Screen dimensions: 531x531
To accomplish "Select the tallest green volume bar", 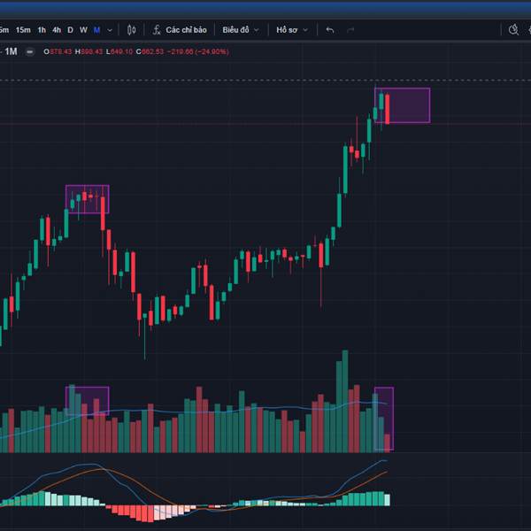I will tap(345, 401).
